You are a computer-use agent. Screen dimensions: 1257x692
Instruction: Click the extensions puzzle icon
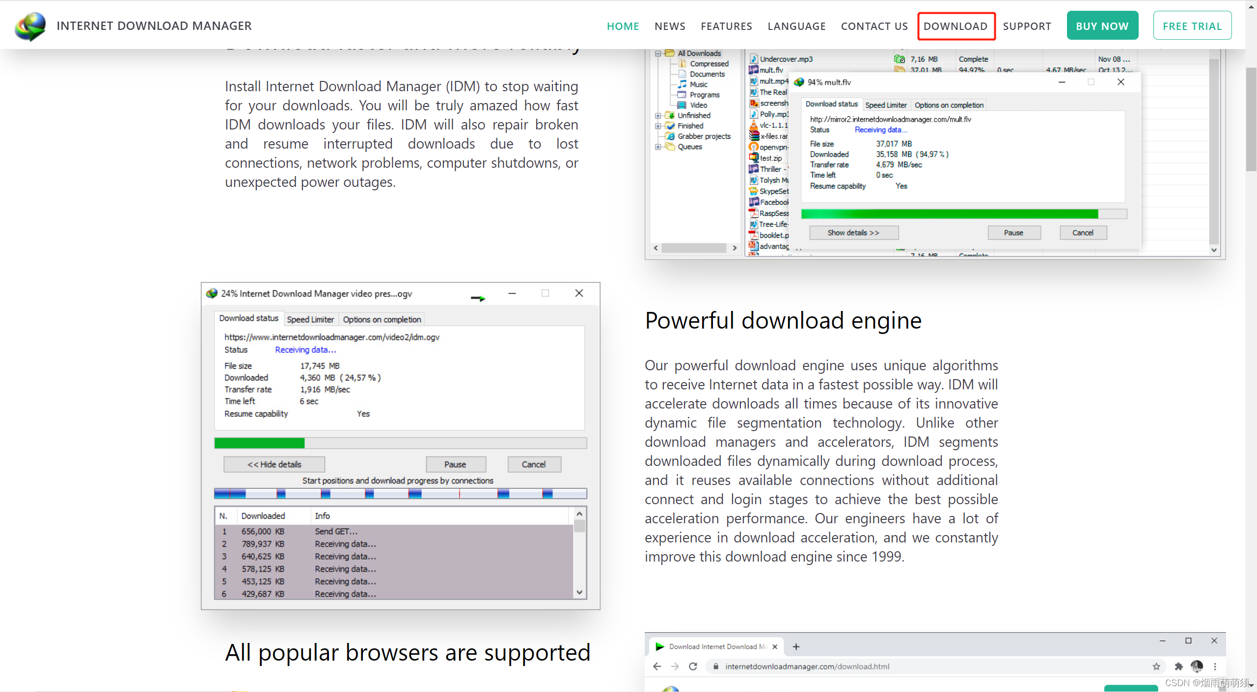(1178, 666)
